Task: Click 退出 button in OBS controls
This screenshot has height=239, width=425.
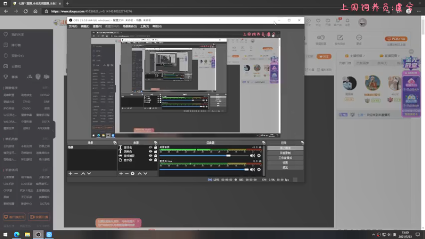Action: coord(285,167)
